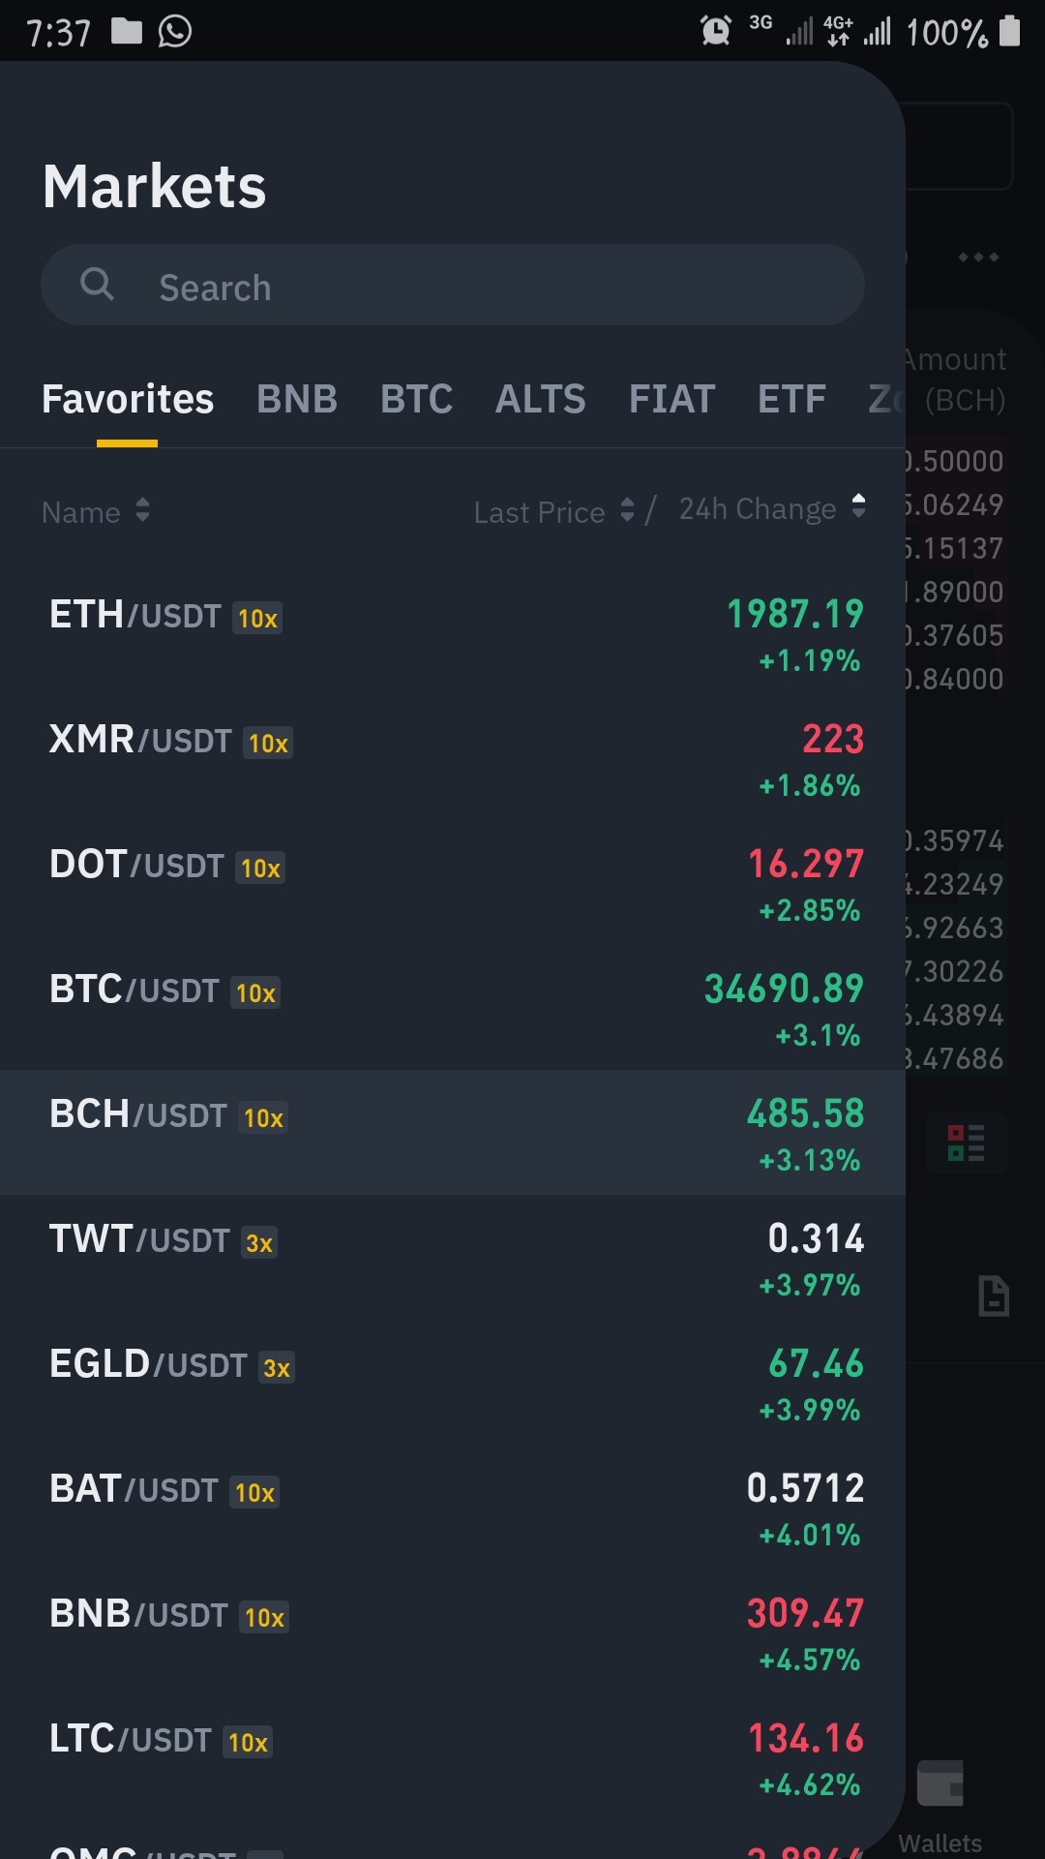The height and width of the screenshot is (1859, 1045).
Task: Open the Wallets icon
Action: 940,1783
